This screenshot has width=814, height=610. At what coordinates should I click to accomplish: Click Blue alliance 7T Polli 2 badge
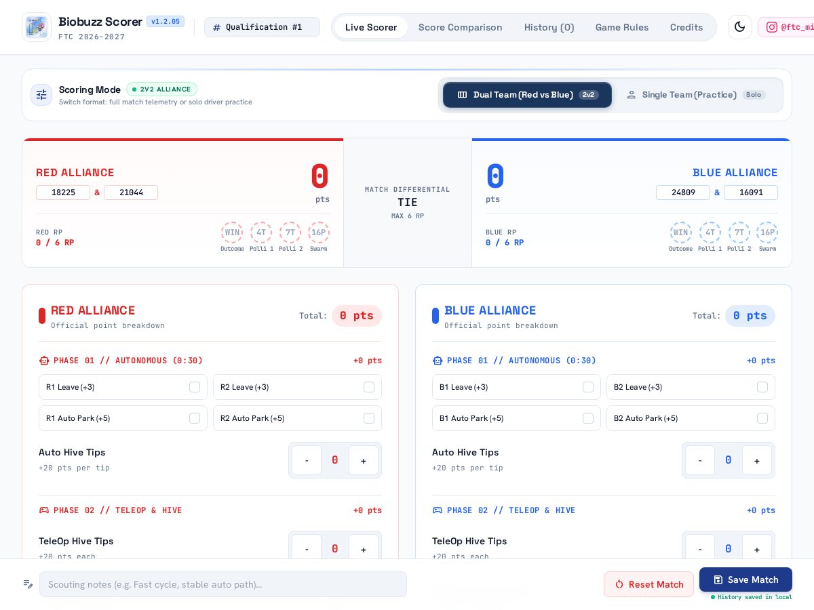[739, 232]
